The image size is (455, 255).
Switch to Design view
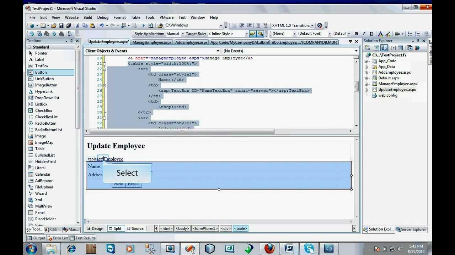[95, 229]
